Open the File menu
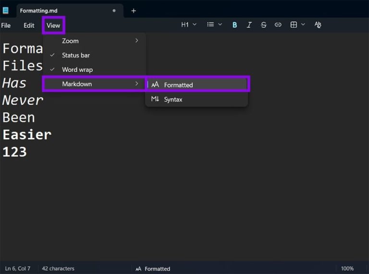 6,25
